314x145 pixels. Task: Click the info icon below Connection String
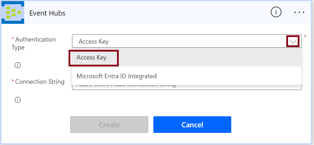point(18,100)
